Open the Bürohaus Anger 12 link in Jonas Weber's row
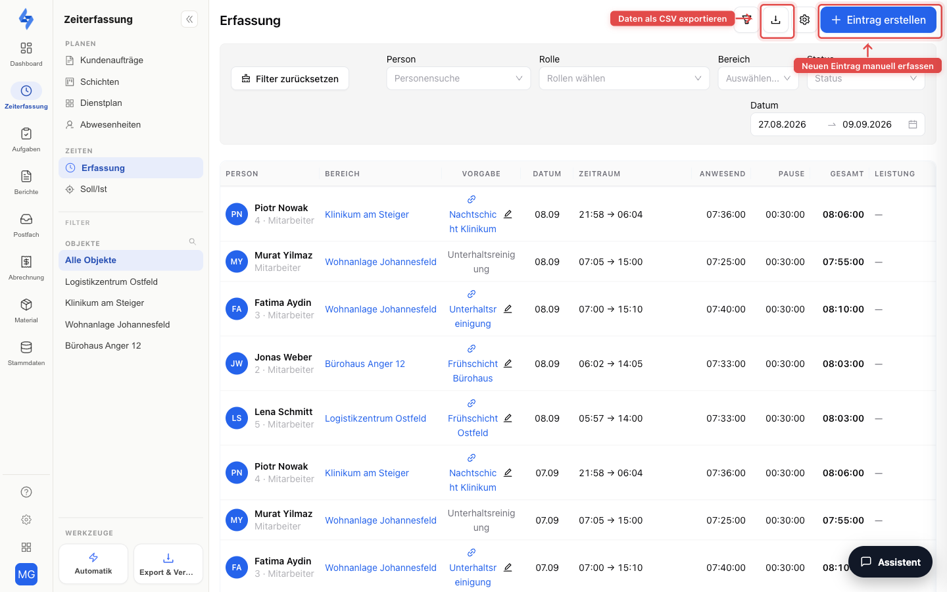The height and width of the screenshot is (592, 947). [365, 364]
